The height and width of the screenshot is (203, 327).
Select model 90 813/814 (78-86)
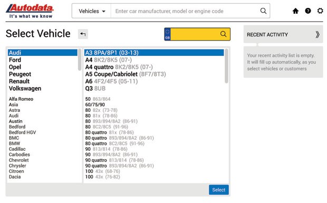coord(106,149)
